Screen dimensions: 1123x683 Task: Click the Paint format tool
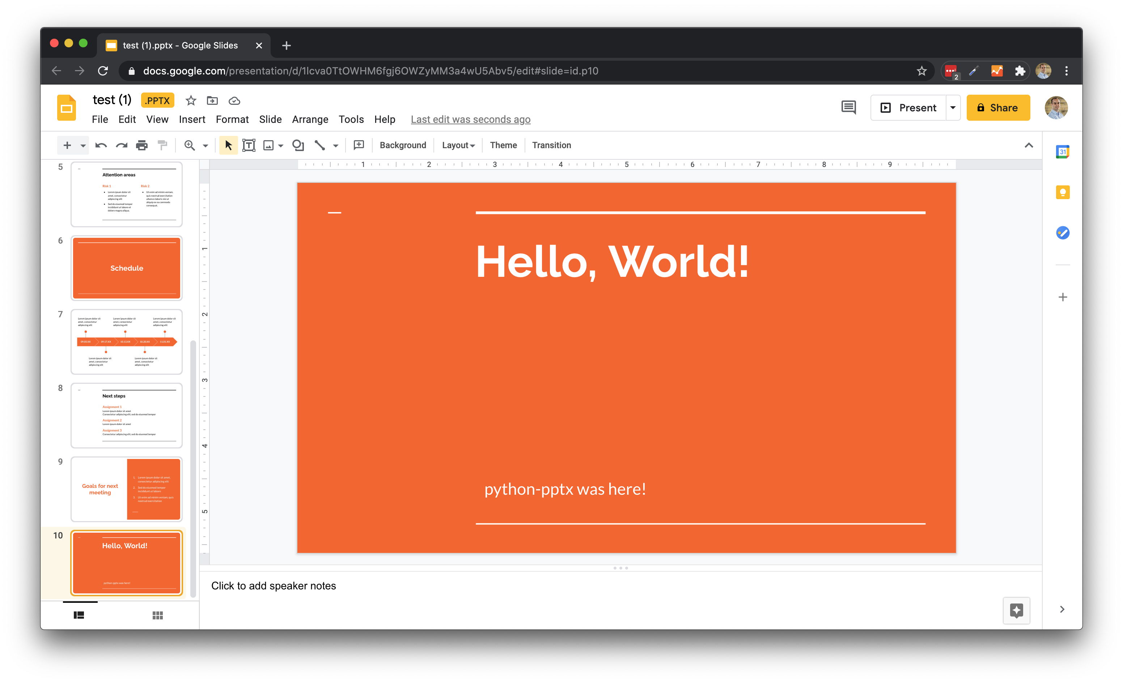(x=162, y=145)
